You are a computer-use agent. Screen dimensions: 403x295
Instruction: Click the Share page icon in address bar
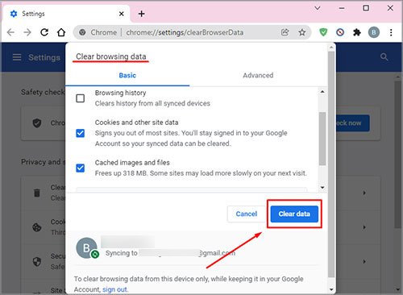click(285, 32)
